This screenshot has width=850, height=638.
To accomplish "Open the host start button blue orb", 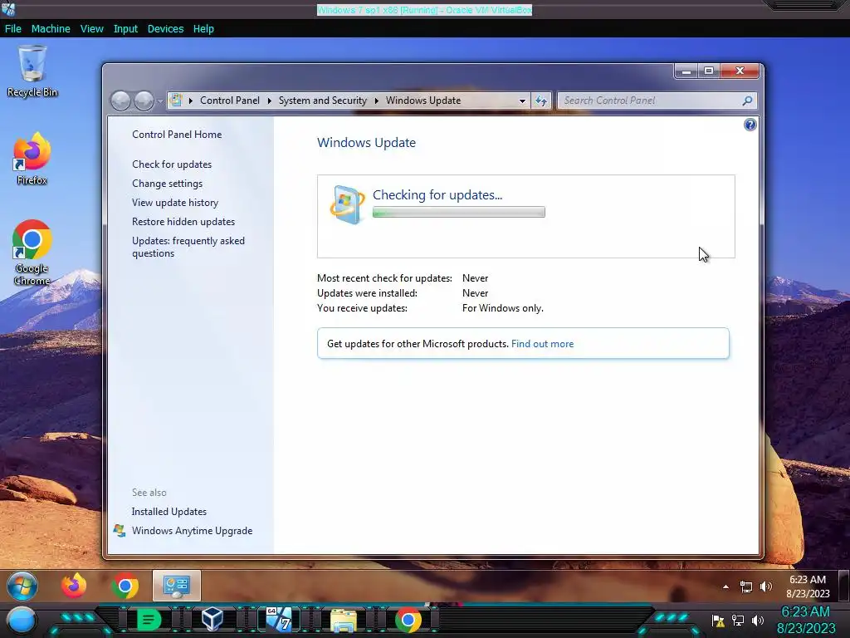I will point(21,621).
